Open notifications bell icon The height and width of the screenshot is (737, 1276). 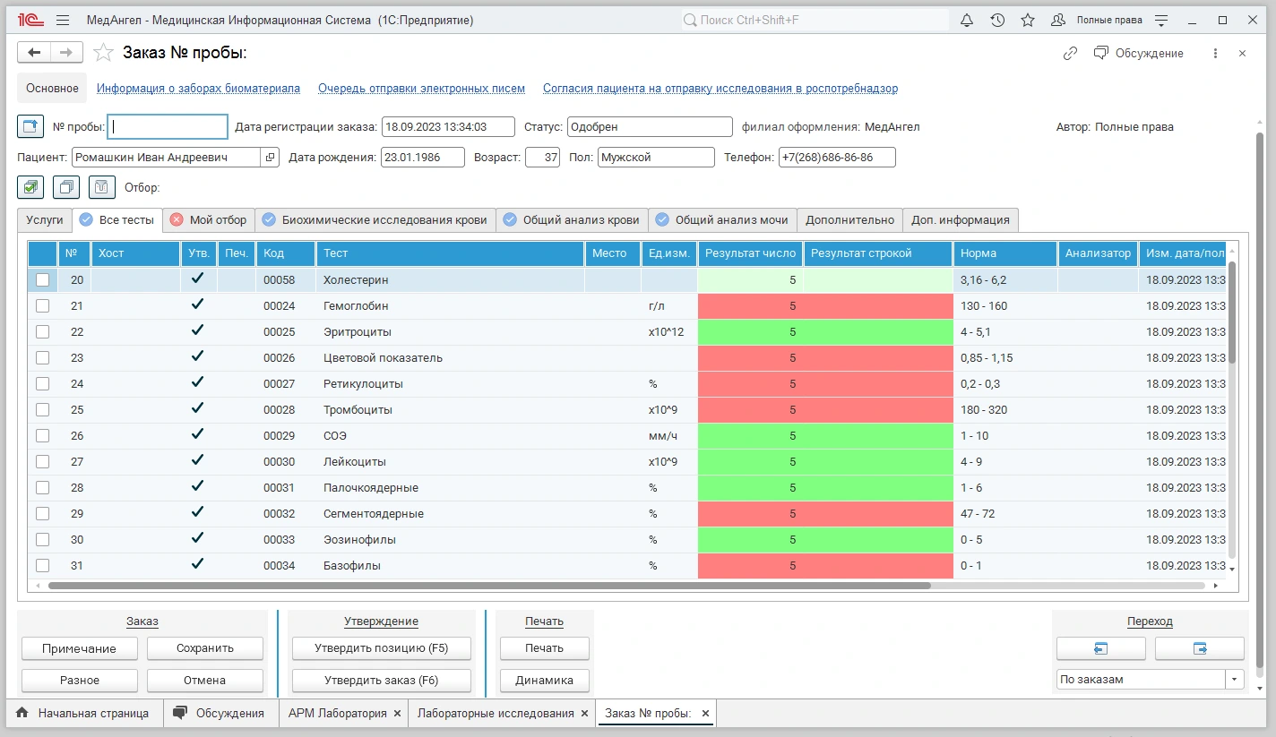coord(967,20)
